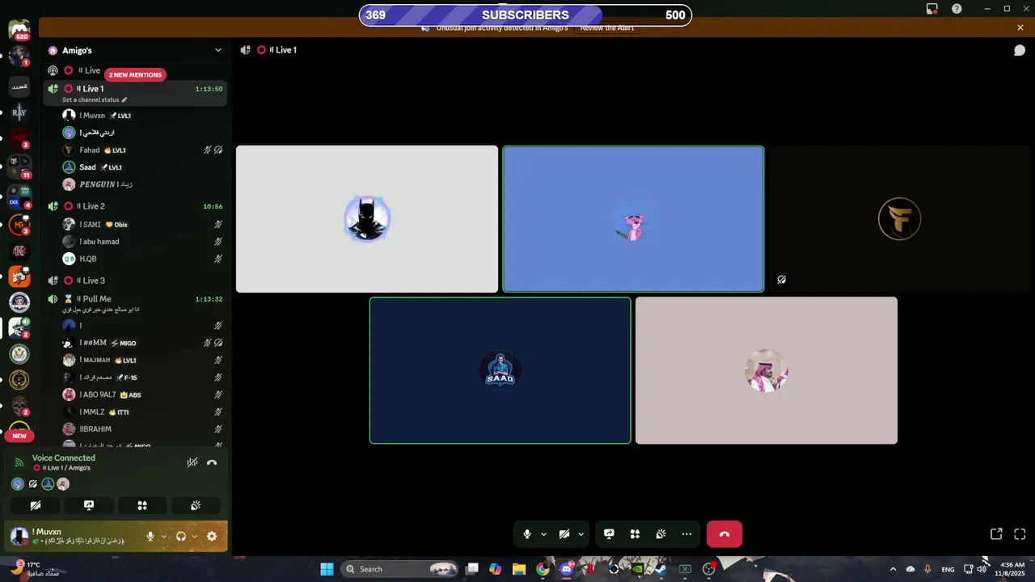Click the green connection signal icon
Viewport: 1035px width, 582px height.
click(x=19, y=462)
